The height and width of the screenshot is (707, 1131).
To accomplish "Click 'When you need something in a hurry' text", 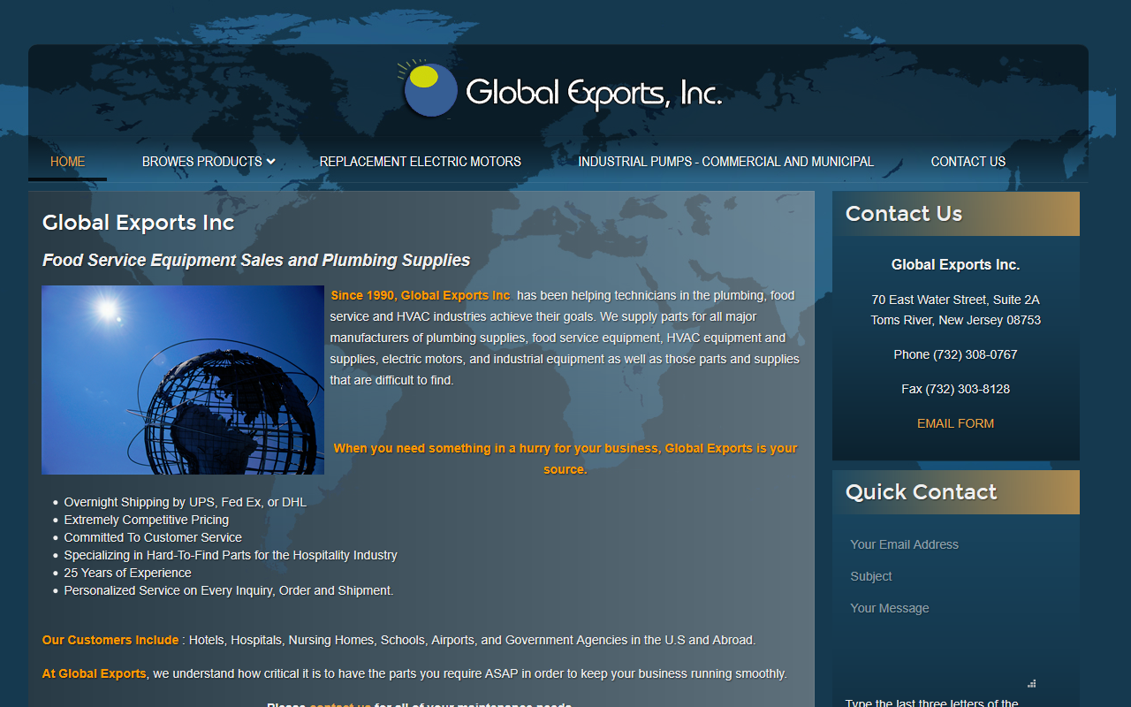I will coord(565,459).
